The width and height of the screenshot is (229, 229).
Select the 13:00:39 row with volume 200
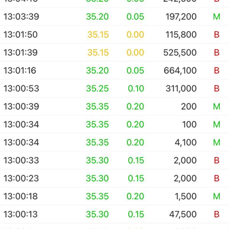coord(114,106)
